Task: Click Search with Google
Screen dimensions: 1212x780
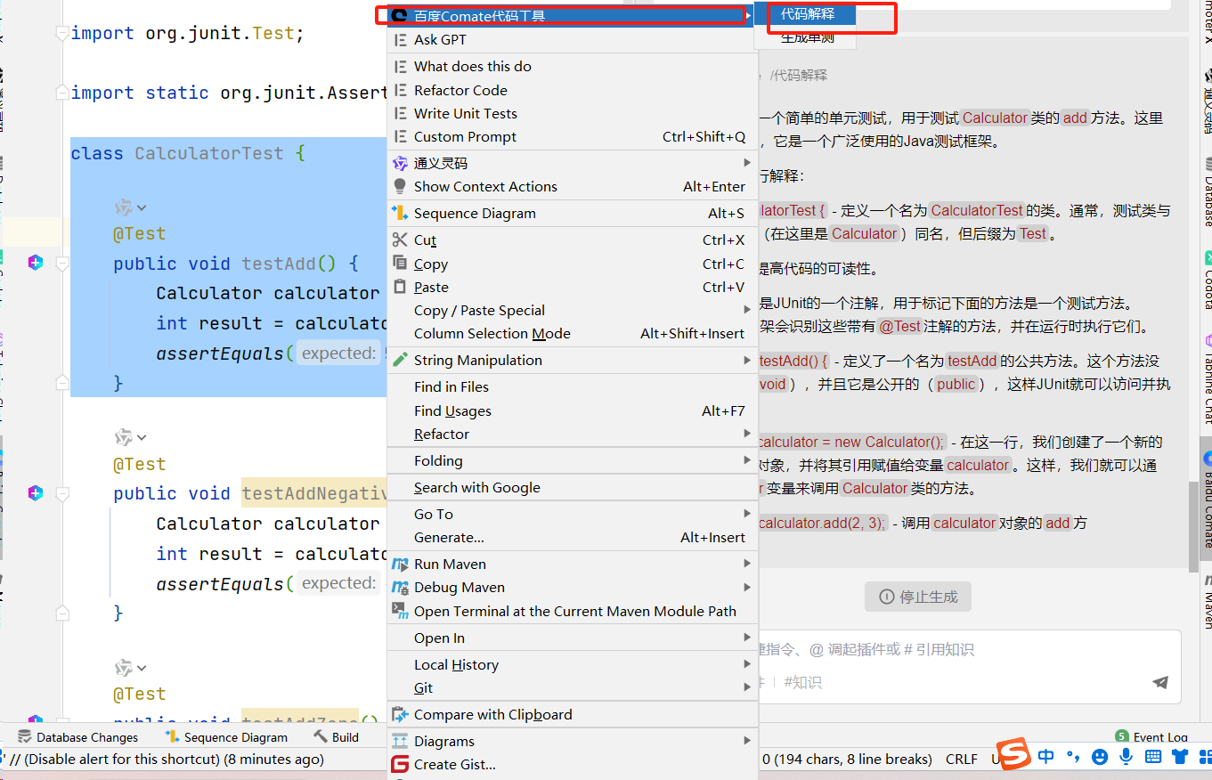Action: pos(573,487)
